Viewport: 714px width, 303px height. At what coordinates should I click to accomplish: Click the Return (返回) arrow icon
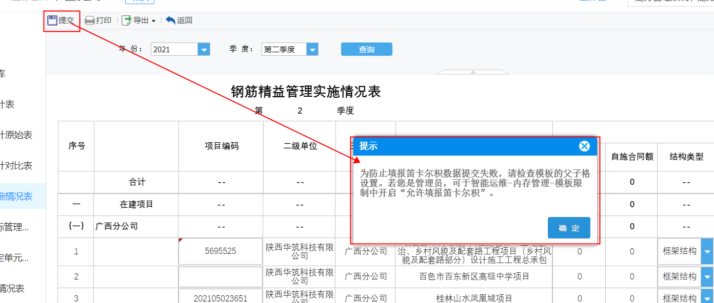click(x=171, y=20)
